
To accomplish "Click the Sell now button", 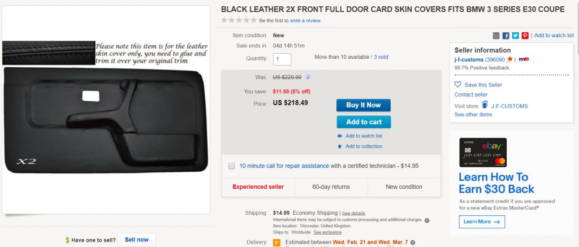I will [x=136, y=240].
